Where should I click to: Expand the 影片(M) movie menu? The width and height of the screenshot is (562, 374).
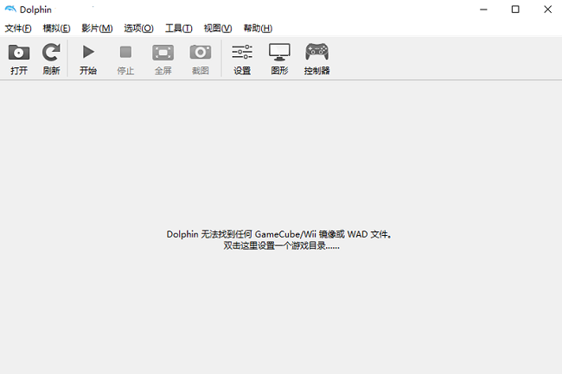pyautogui.click(x=97, y=29)
